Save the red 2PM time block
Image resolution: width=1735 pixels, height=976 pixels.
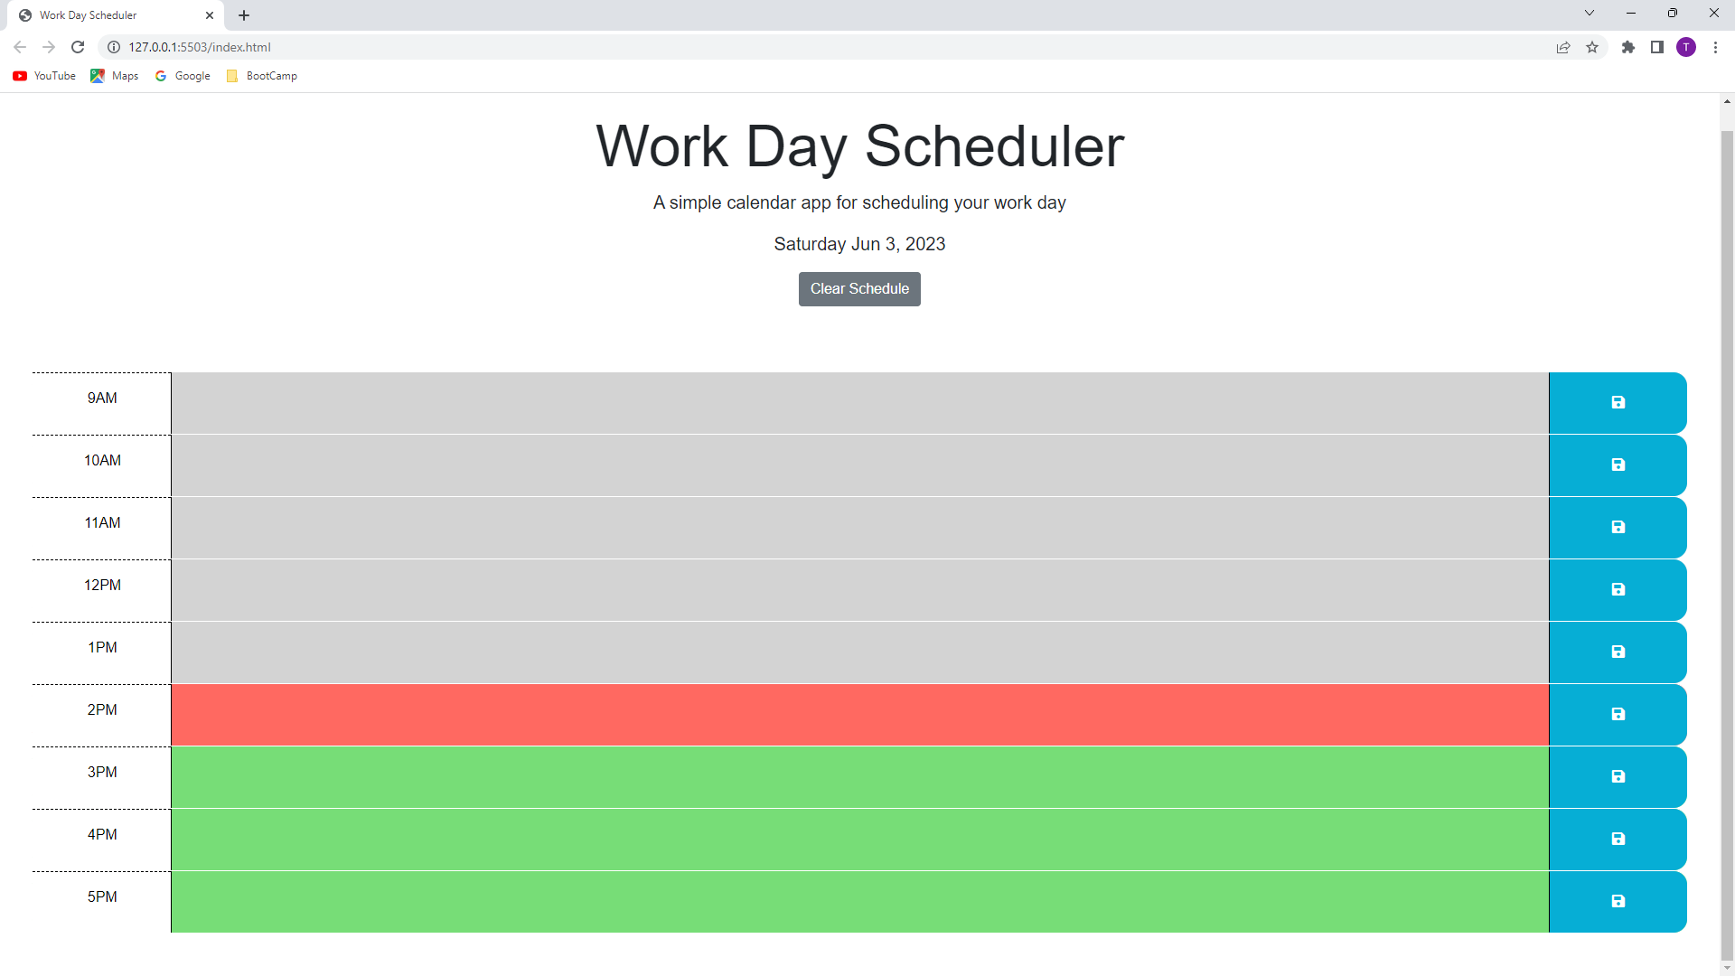pyautogui.click(x=1617, y=714)
